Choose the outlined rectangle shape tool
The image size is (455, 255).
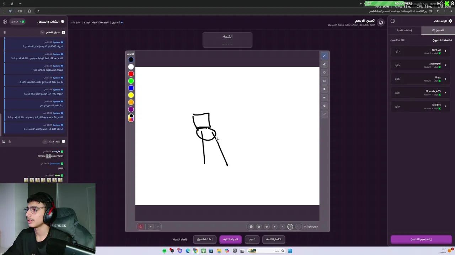click(324, 81)
